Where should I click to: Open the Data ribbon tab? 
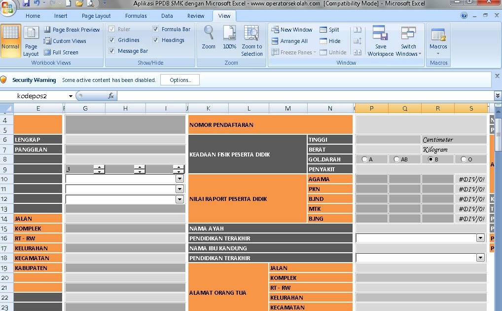click(x=167, y=16)
